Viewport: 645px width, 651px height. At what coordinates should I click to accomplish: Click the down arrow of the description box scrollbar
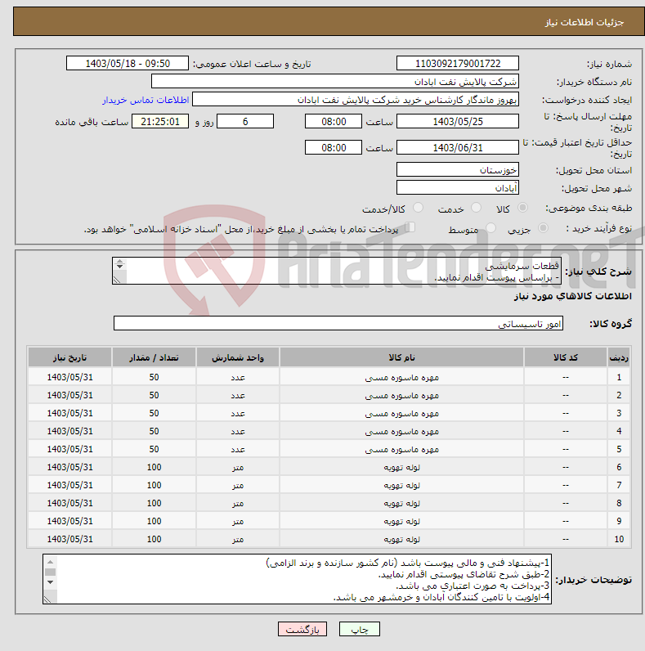(x=119, y=267)
